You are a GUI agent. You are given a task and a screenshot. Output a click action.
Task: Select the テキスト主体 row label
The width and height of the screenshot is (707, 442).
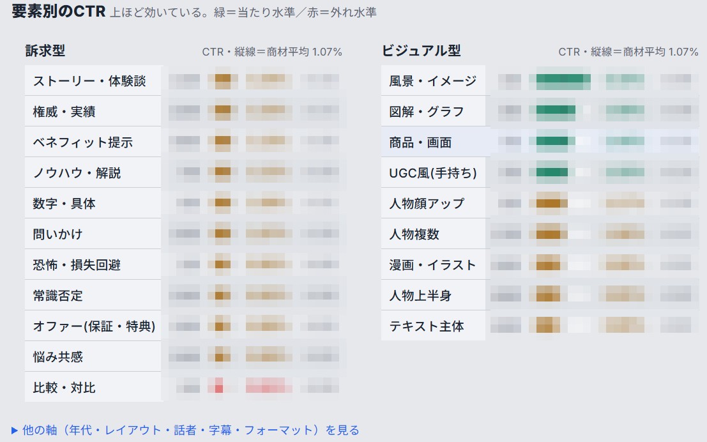(x=427, y=326)
